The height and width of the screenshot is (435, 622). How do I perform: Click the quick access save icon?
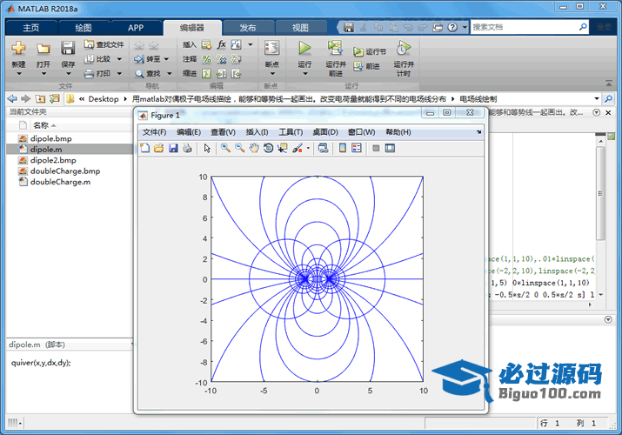point(348,27)
